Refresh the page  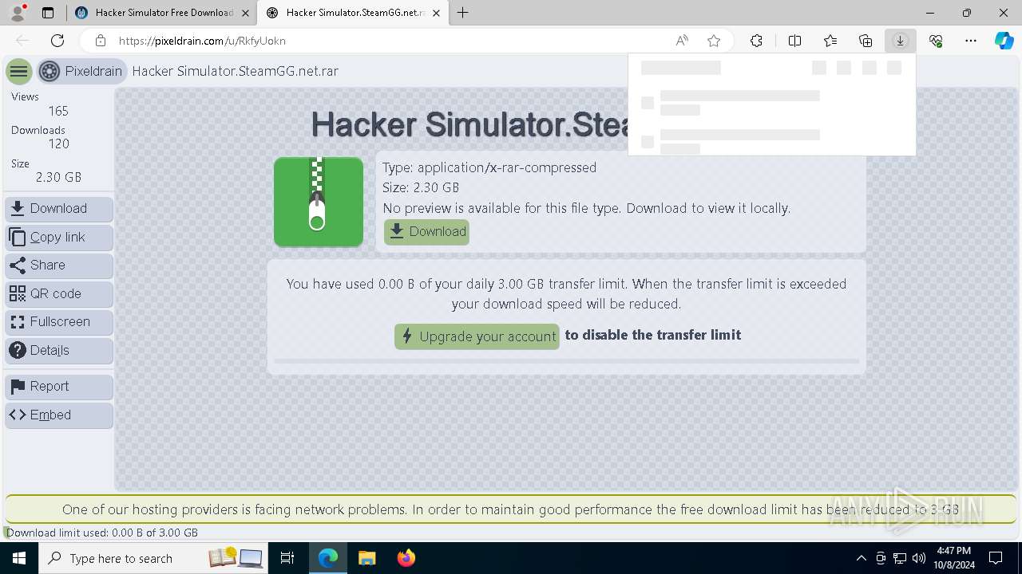click(57, 41)
